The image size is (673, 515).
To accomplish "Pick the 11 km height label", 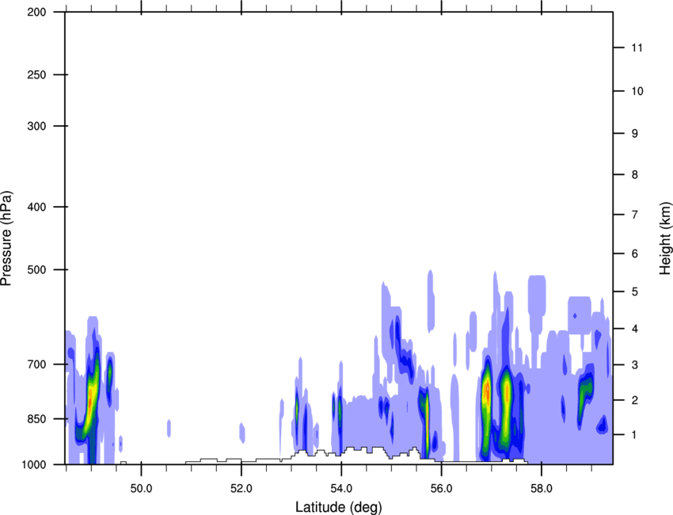I will pos(637,48).
